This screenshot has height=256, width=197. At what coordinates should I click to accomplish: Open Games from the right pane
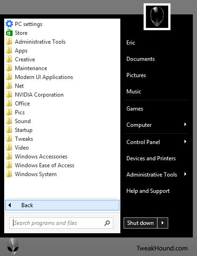135,109
